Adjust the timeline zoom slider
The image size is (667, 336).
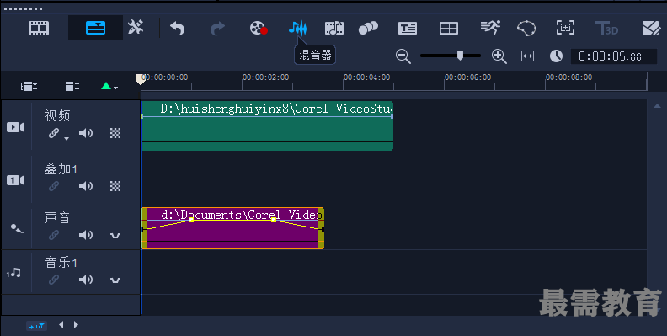pyautogui.click(x=460, y=56)
